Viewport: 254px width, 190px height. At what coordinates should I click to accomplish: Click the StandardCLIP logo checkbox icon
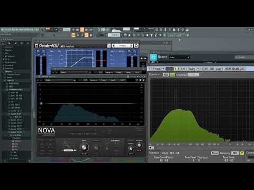point(37,46)
